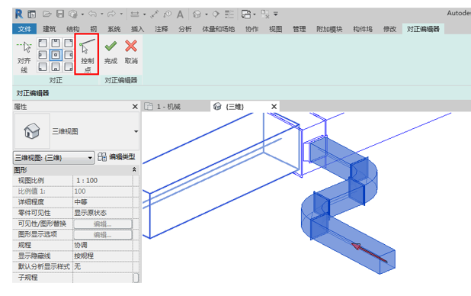Click 编辑... button for 图形显示选项
Image resolution: width=471 pixels, height=296 pixels.
(103, 235)
